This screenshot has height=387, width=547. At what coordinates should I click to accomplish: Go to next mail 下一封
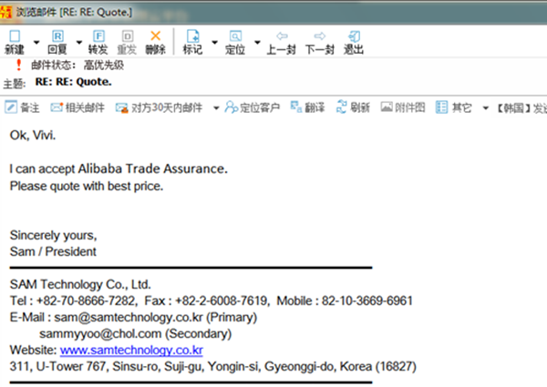click(x=320, y=43)
